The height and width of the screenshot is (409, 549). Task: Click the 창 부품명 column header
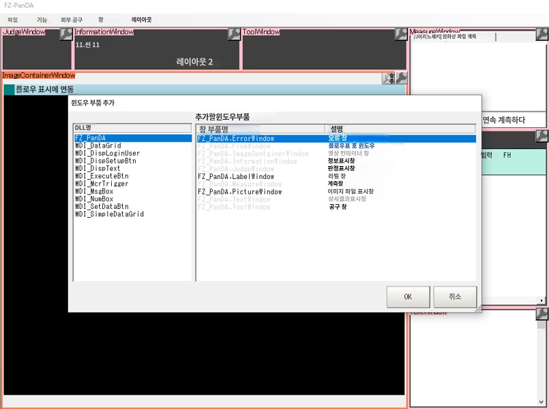[x=261, y=129]
